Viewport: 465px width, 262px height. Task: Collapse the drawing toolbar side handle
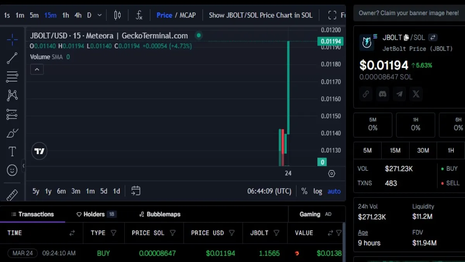pos(23,166)
